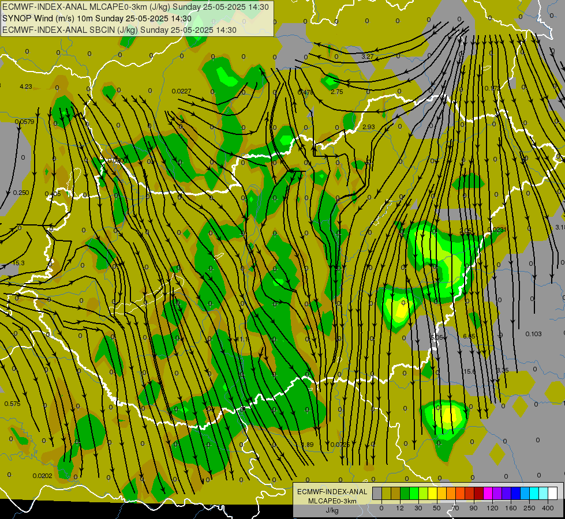Click the 1.89 value on the map
565x519 pixels.
(x=308, y=445)
